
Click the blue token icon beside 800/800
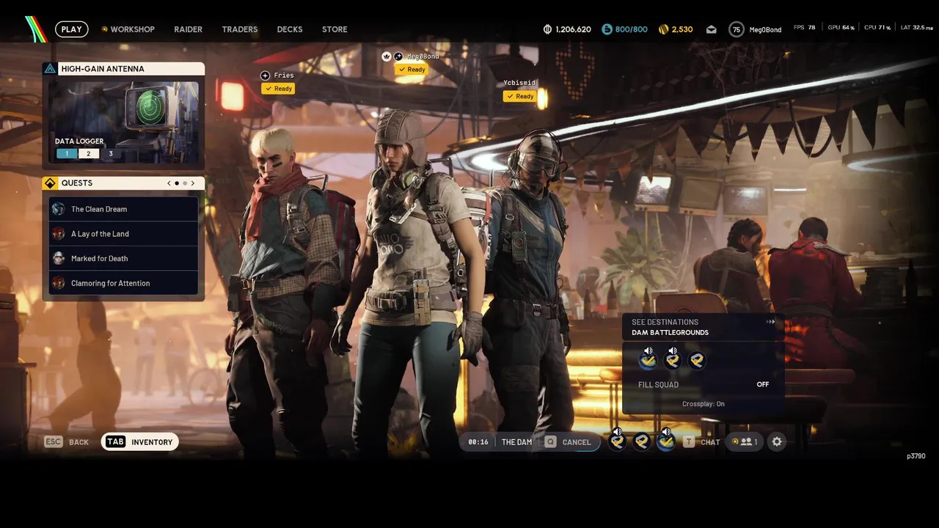pos(607,29)
